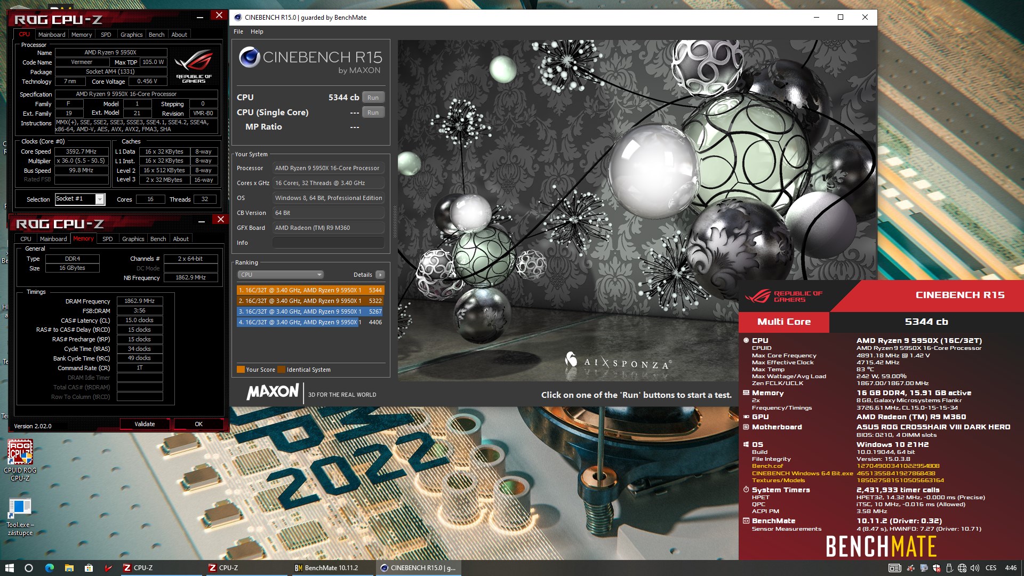Select SPD tab in top CPU-Z window
The width and height of the screenshot is (1024, 576).
tap(106, 35)
